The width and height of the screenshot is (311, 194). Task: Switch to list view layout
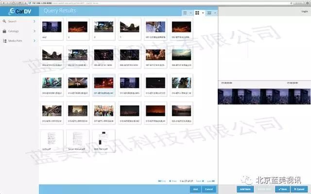click(185, 13)
